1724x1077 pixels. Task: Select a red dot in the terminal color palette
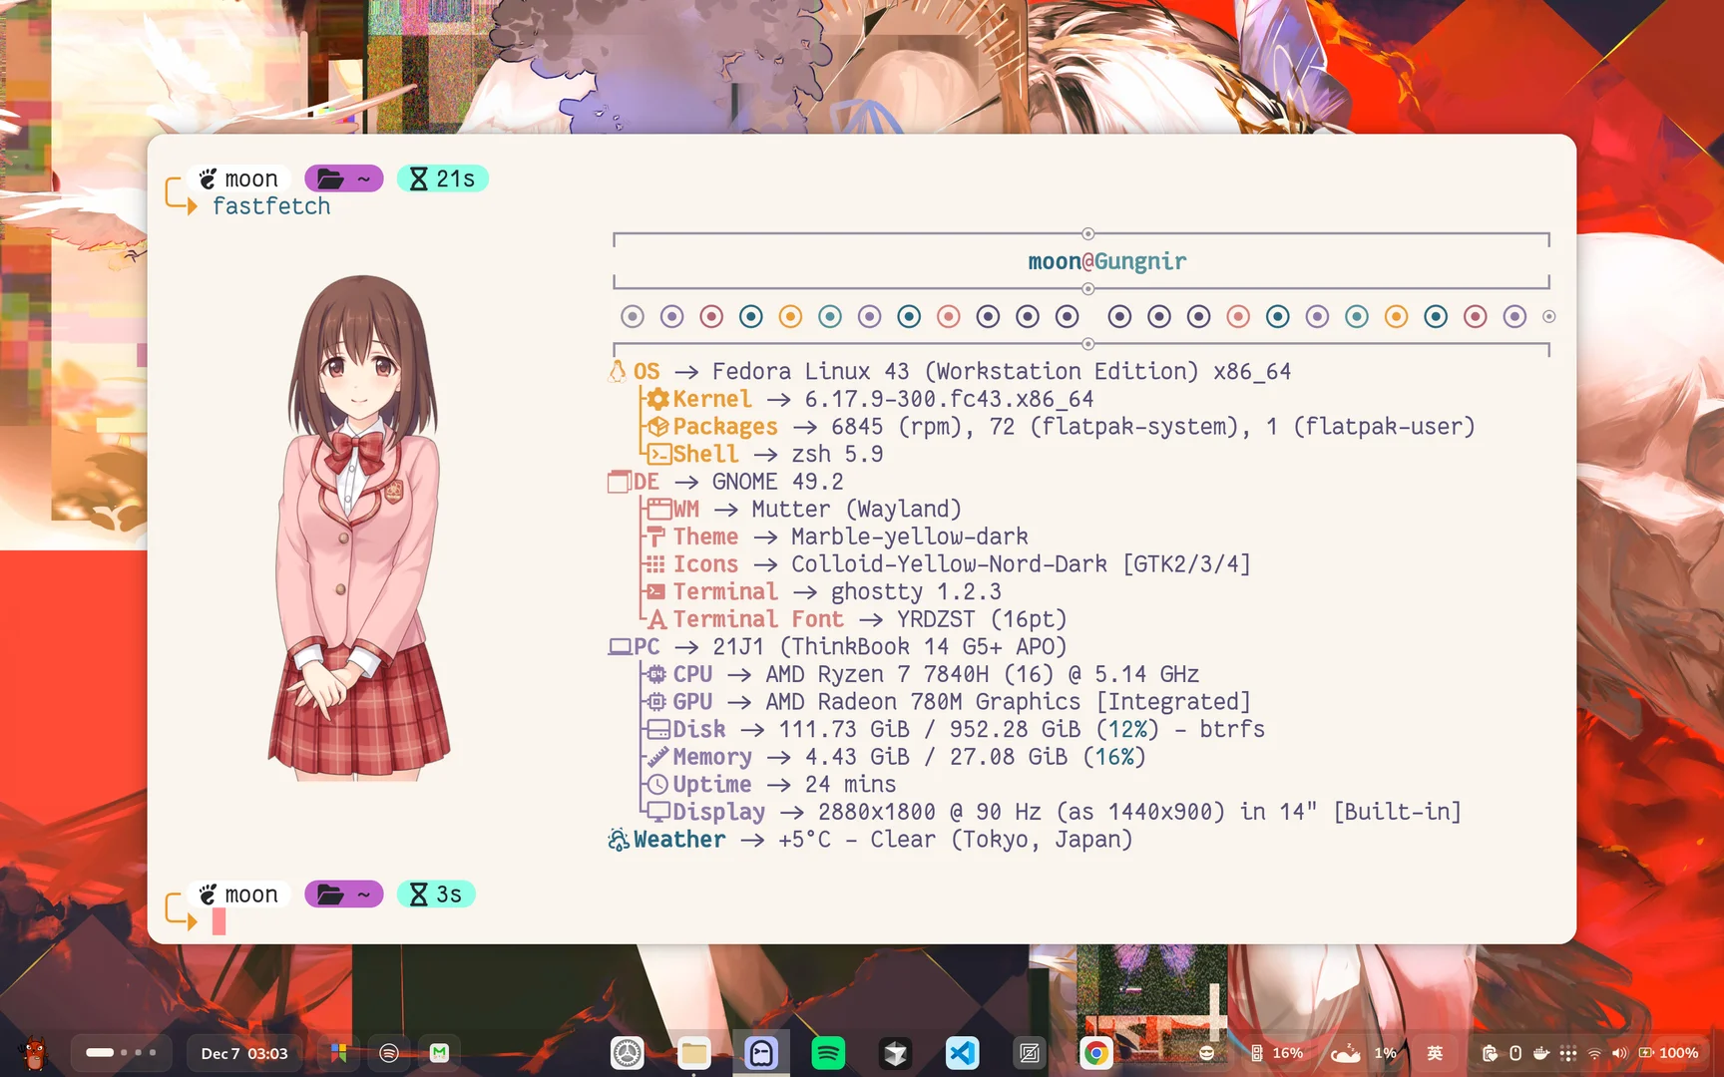click(712, 316)
